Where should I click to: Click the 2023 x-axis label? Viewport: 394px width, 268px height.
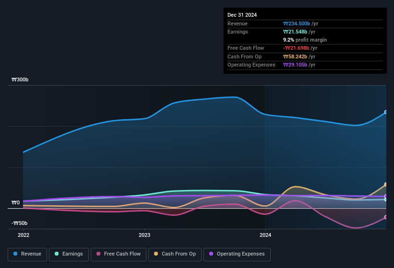coord(144,235)
